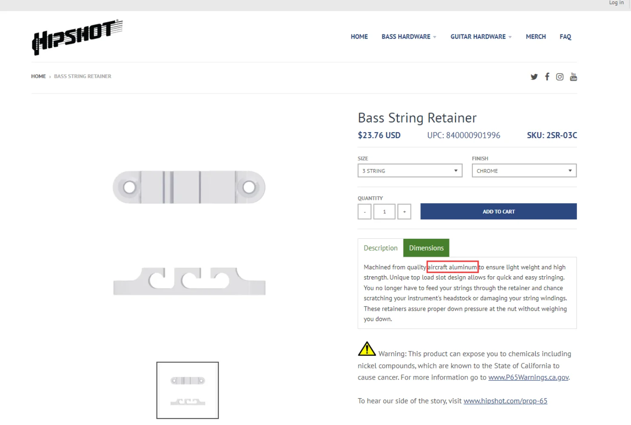Expand the Bass Hardware menu

coord(408,37)
